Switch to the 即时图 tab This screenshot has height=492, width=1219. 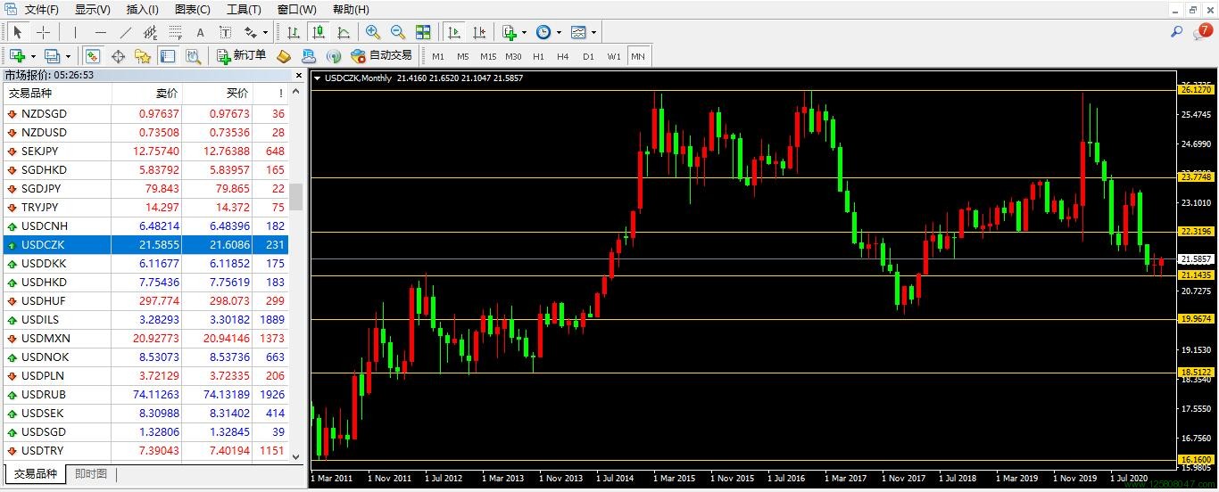point(91,474)
